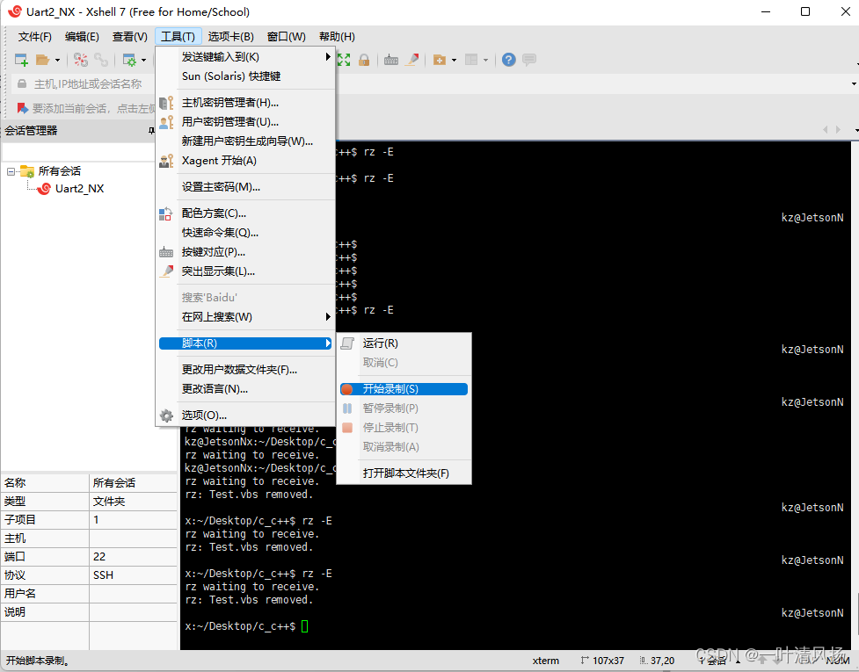Click the pin icon on 会话管理器 panel
The width and height of the screenshot is (859, 672).
[x=151, y=130]
